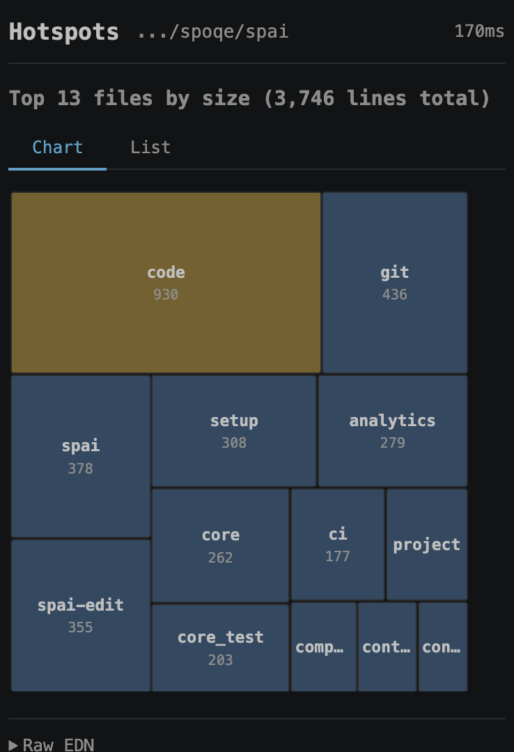Image resolution: width=514 pixels, height=752 pixels.
Task: Click the git rectangle in the treemap
Action: point(394,282)
